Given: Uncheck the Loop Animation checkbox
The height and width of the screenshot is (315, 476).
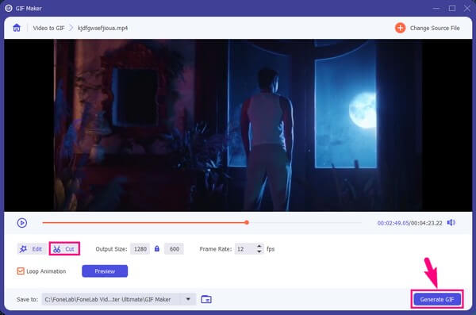Looking at the screenshot, I should tap(21, 271).
